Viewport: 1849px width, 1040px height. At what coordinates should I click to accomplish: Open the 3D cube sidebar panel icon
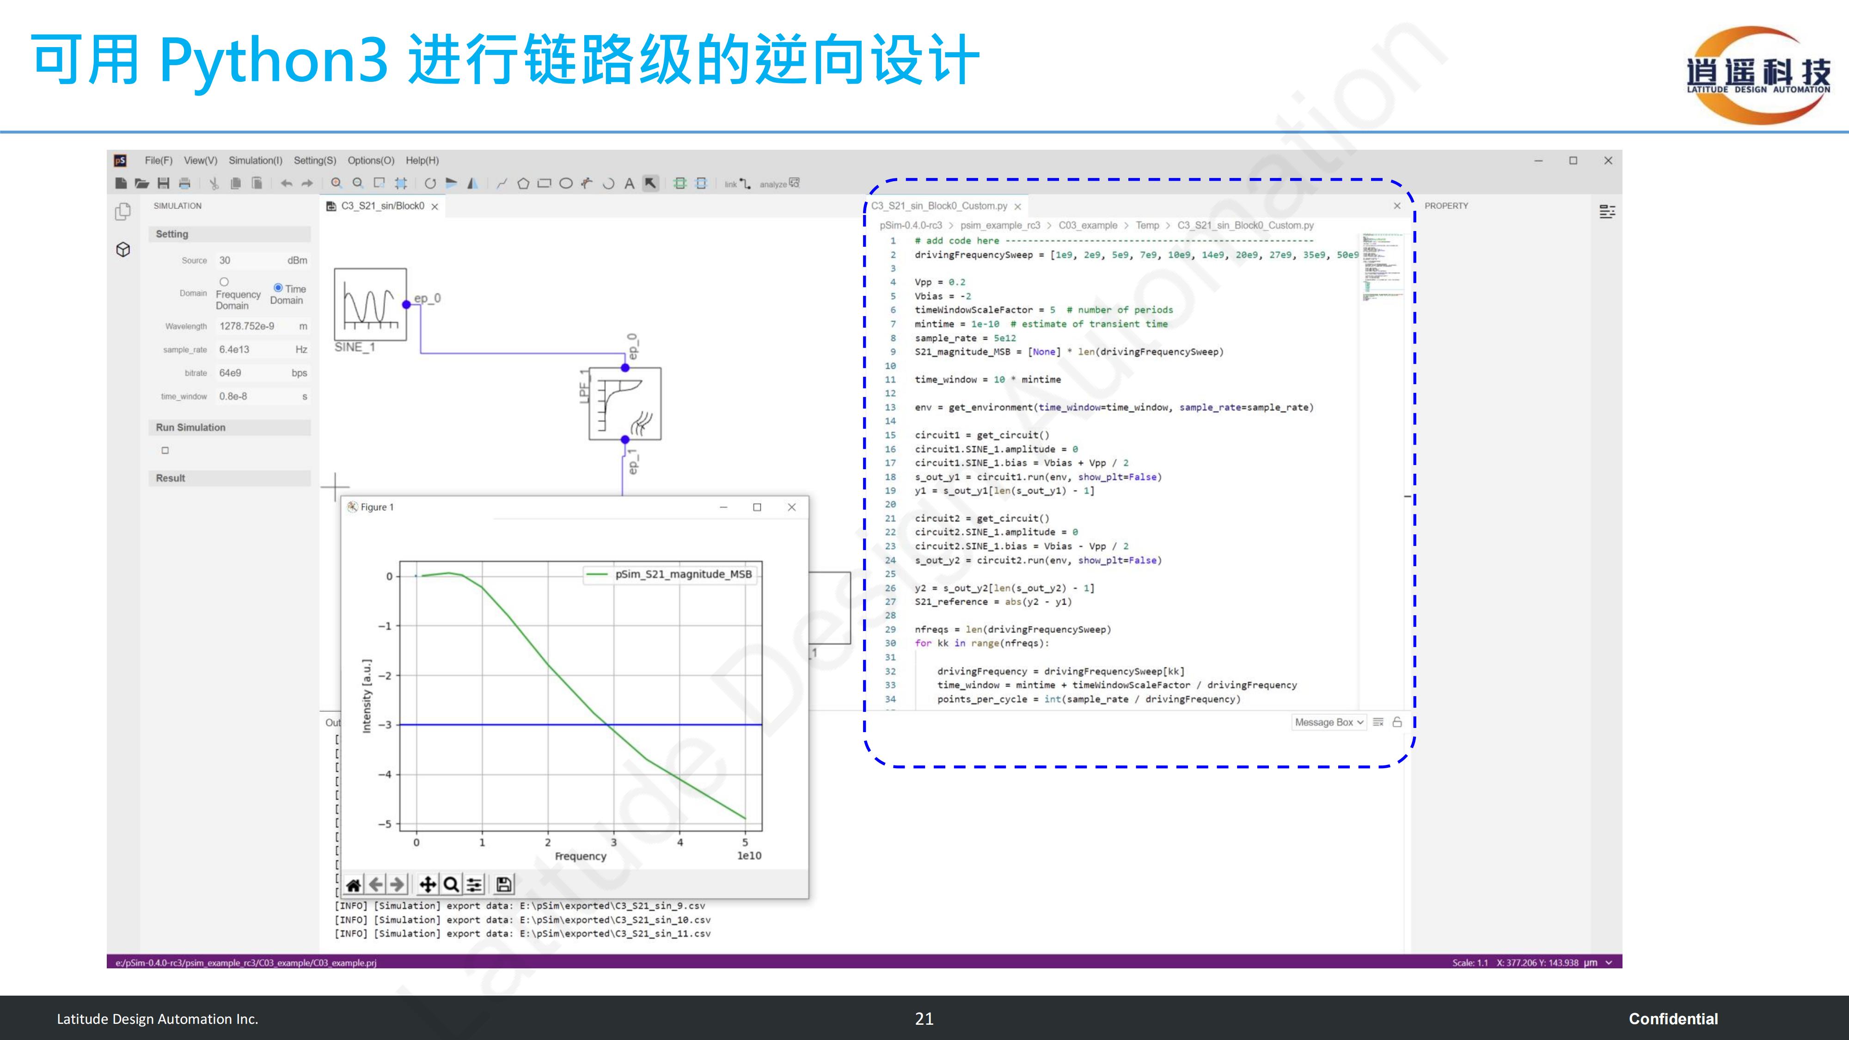click(x=123, y=250)
